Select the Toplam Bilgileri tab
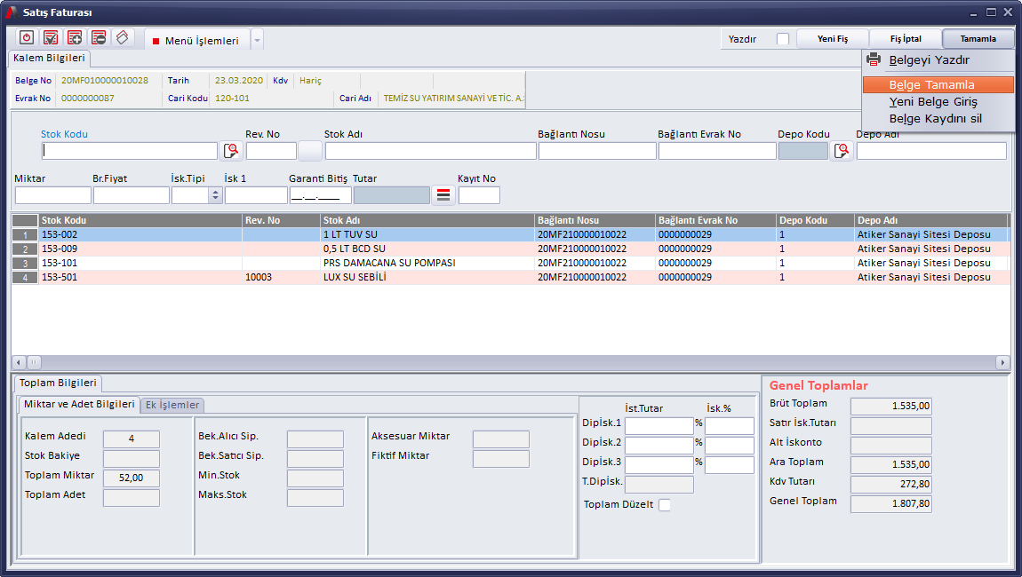 point(58,383)
